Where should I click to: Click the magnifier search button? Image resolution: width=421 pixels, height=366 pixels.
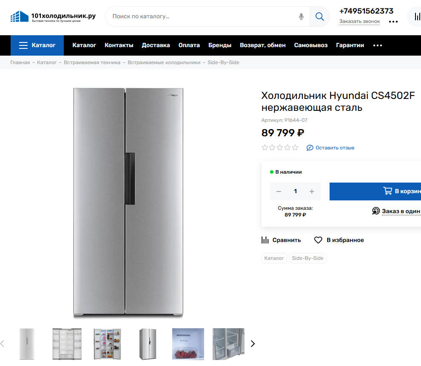[319, 17]
